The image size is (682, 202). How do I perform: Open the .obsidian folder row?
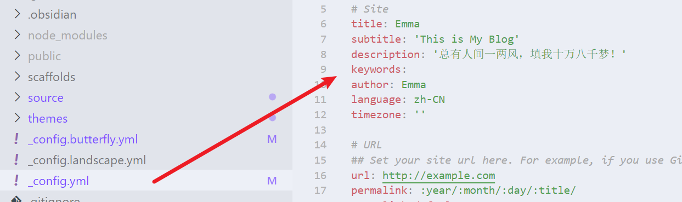click(x=146, y=14)
